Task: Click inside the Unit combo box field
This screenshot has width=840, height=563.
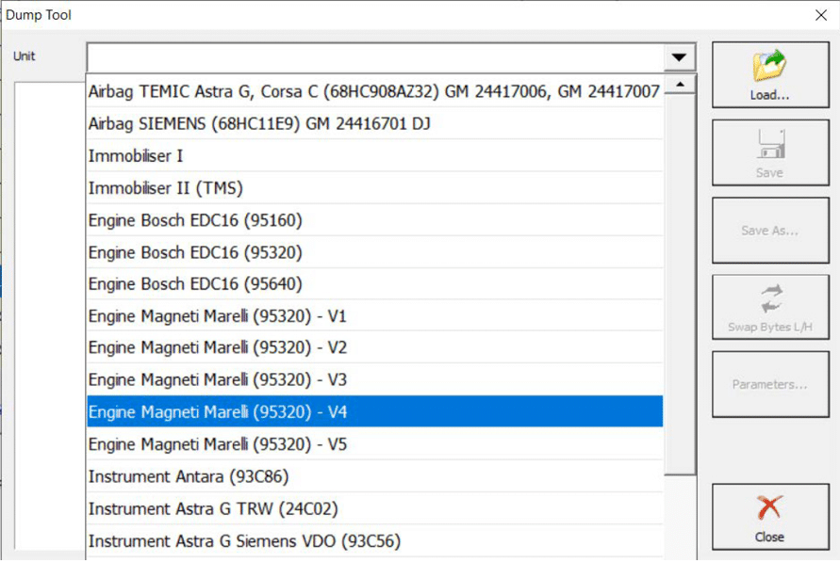Action: 377,57
